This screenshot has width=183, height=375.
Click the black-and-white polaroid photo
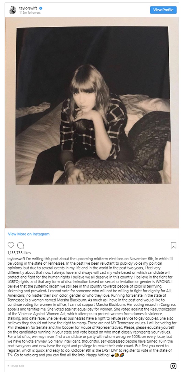92,105
